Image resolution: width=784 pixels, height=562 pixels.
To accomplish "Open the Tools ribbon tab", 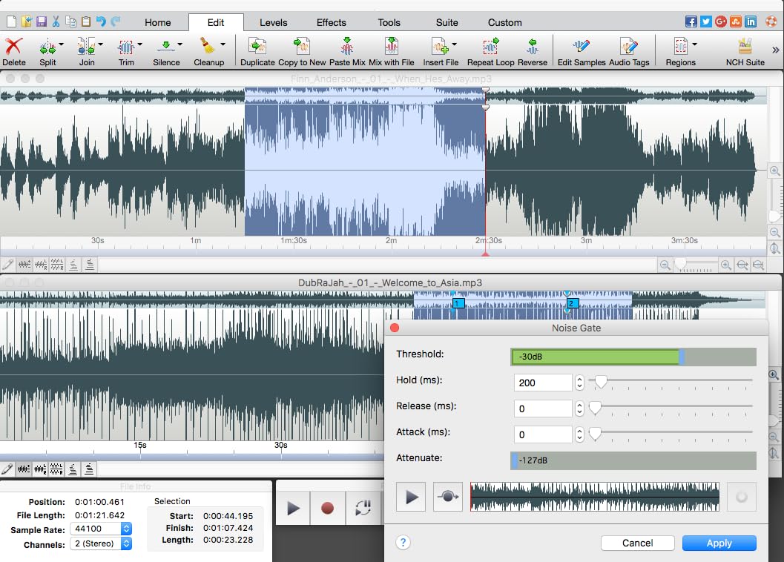I will (x=389, y=22).
